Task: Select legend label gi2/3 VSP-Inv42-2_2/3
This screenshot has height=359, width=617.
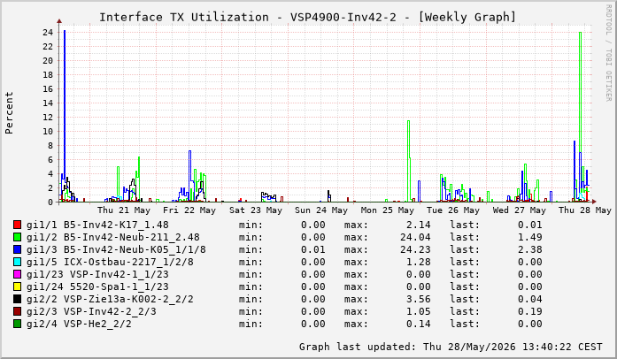Action: pyautogui.click(x=91, y=311)
